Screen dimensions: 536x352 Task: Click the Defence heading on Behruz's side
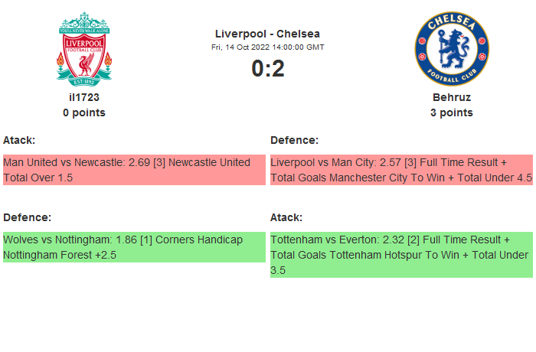point(294,140)
